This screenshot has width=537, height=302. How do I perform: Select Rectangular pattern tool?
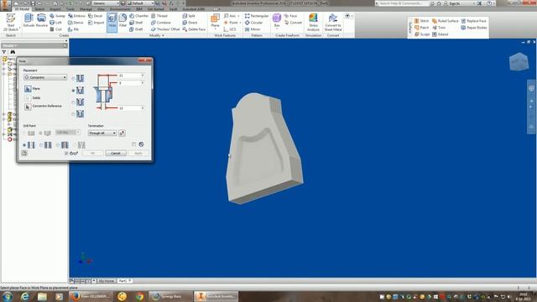pos(257,16)
